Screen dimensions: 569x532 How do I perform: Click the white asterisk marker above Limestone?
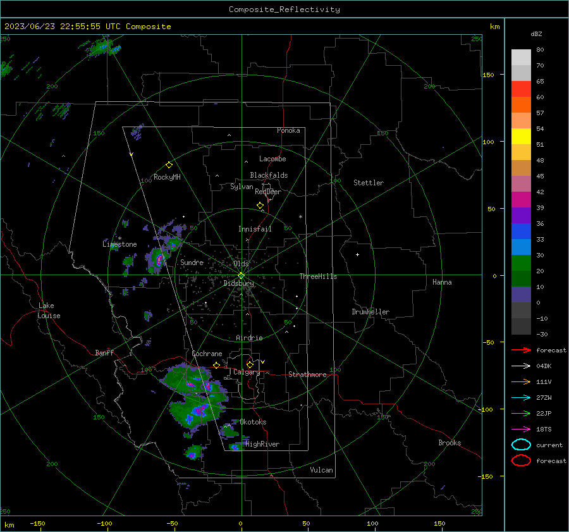coord(119,238)
